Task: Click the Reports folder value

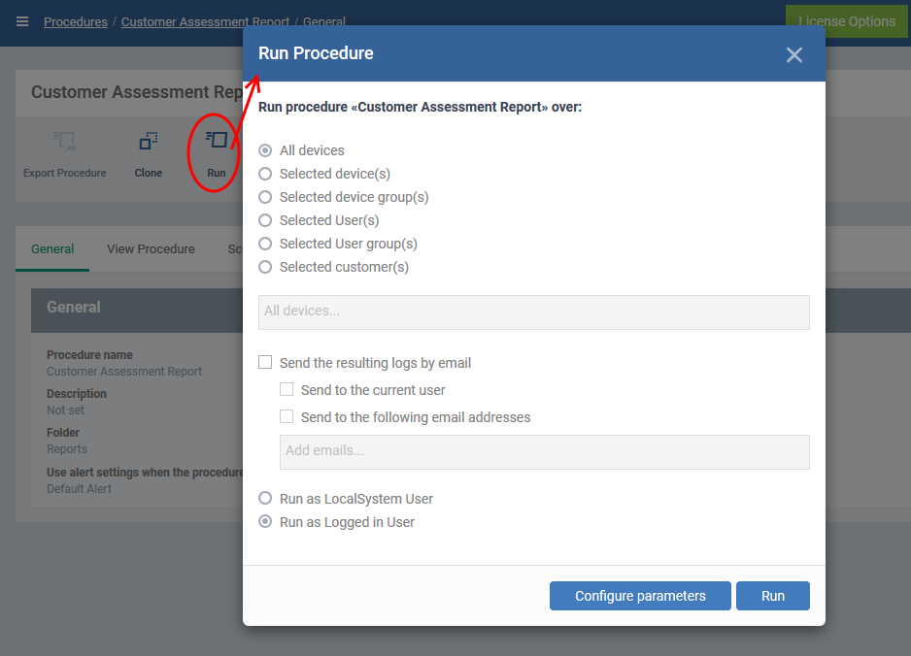Action: pyautogui.click(x=67, y=449)
